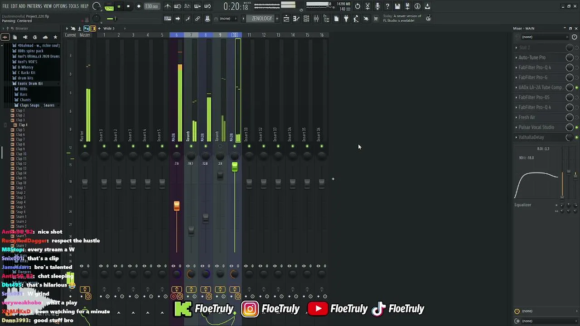Toggle Pulsar Vocal Studio enable light
The image size is (580, 326).
point(576,127)
